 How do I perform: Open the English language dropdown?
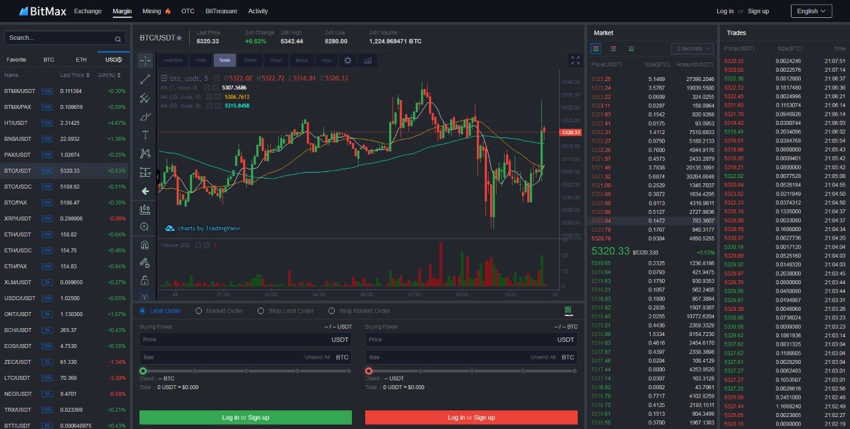(811, 11)
